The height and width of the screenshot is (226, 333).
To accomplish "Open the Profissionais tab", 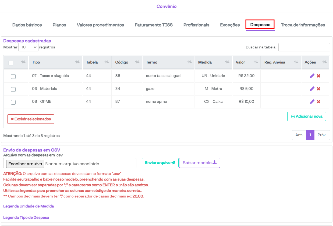I will point(196,25).
